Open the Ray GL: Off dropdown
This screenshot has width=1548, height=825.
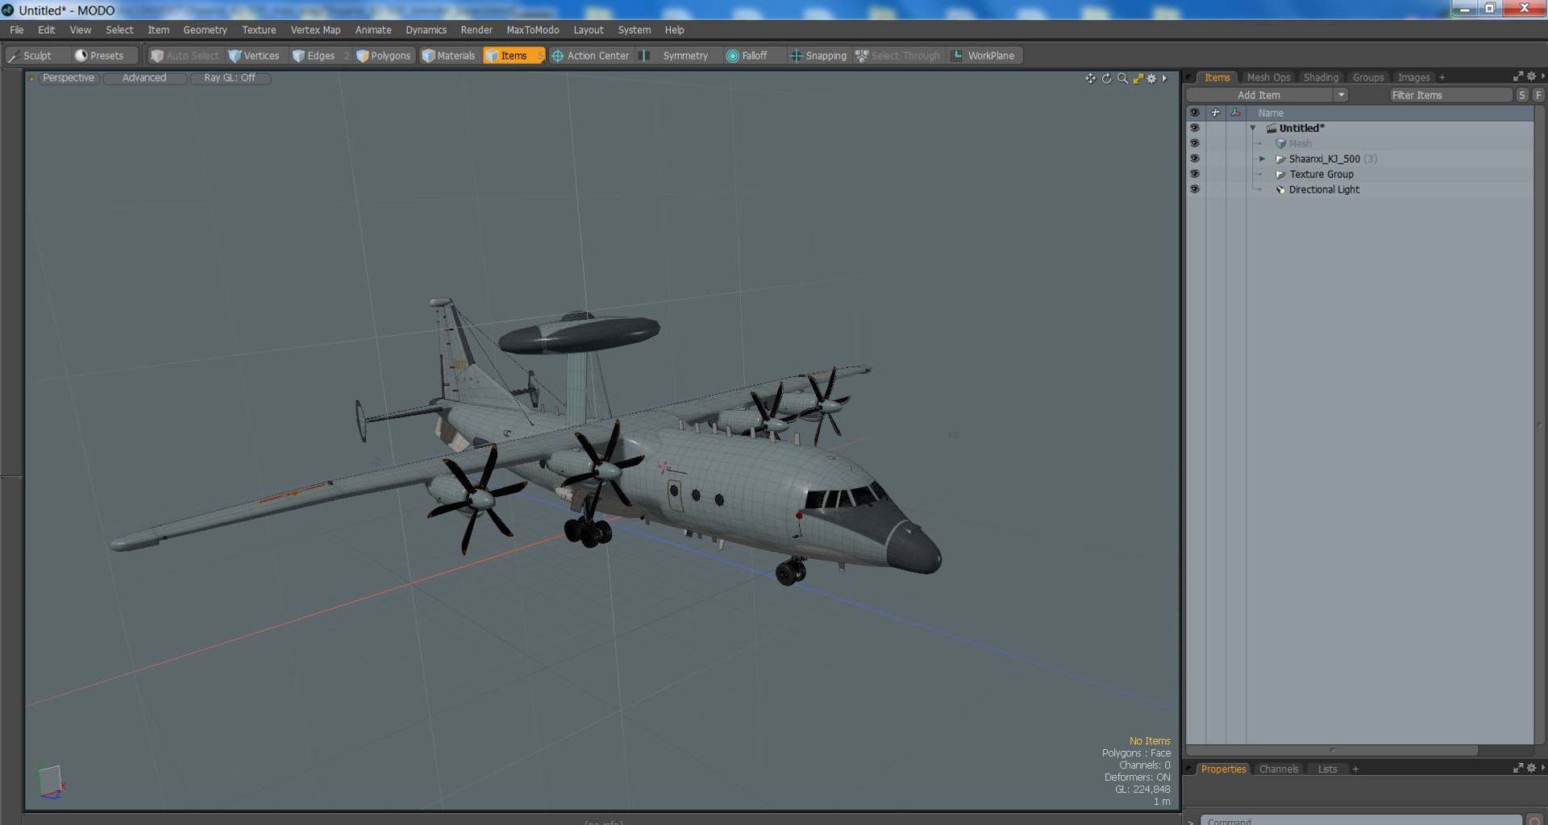230,78
